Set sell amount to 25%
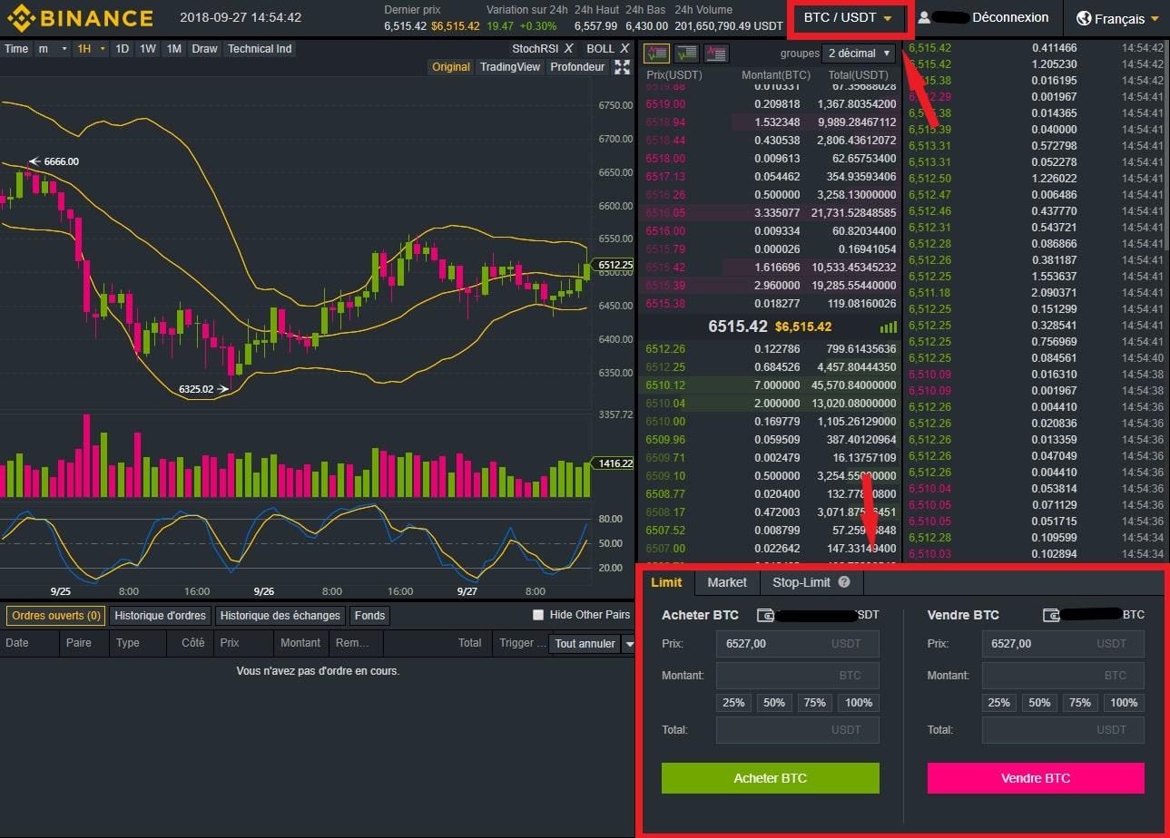 [x=999, y=702]
